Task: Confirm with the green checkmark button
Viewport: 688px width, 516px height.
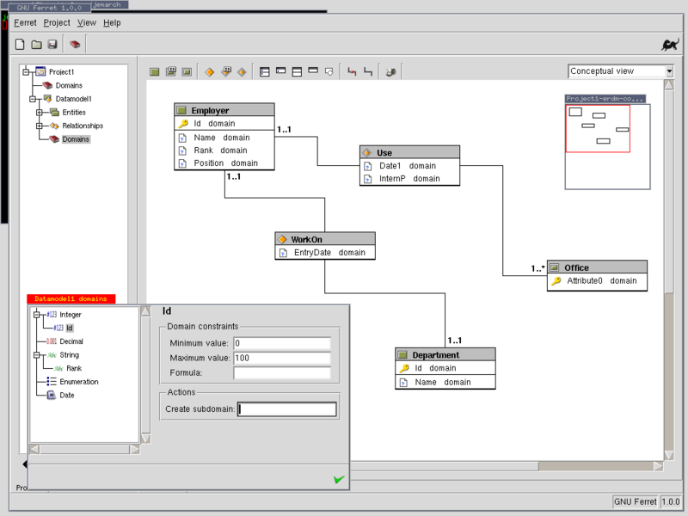Action: point(339,479)
